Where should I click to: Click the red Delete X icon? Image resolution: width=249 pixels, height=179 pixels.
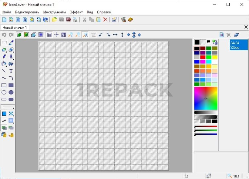[x=105, y=20]
